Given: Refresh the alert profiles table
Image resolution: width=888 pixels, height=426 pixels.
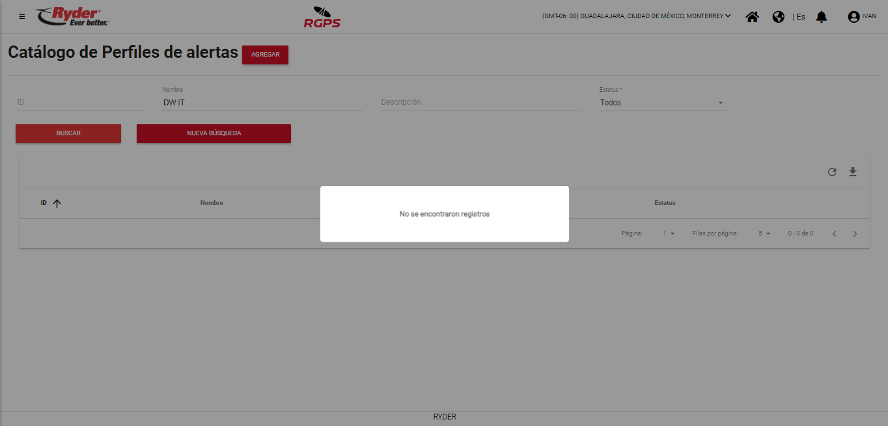Looking at the screenshot, I should click(x=831, y=172).
